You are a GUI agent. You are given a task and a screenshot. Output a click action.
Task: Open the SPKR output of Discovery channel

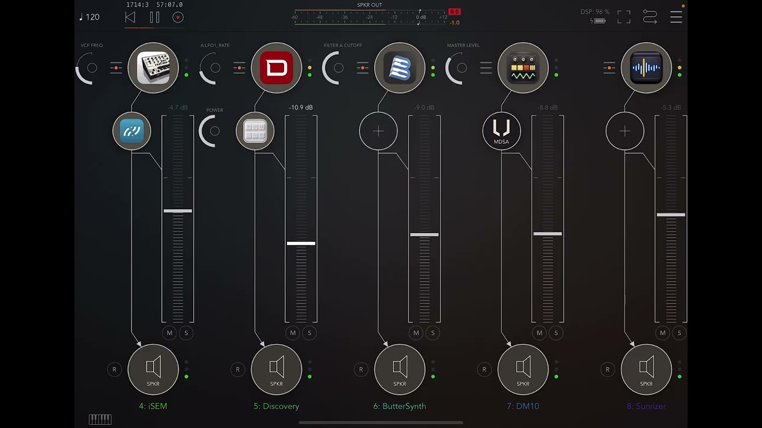tap(277, 369)
